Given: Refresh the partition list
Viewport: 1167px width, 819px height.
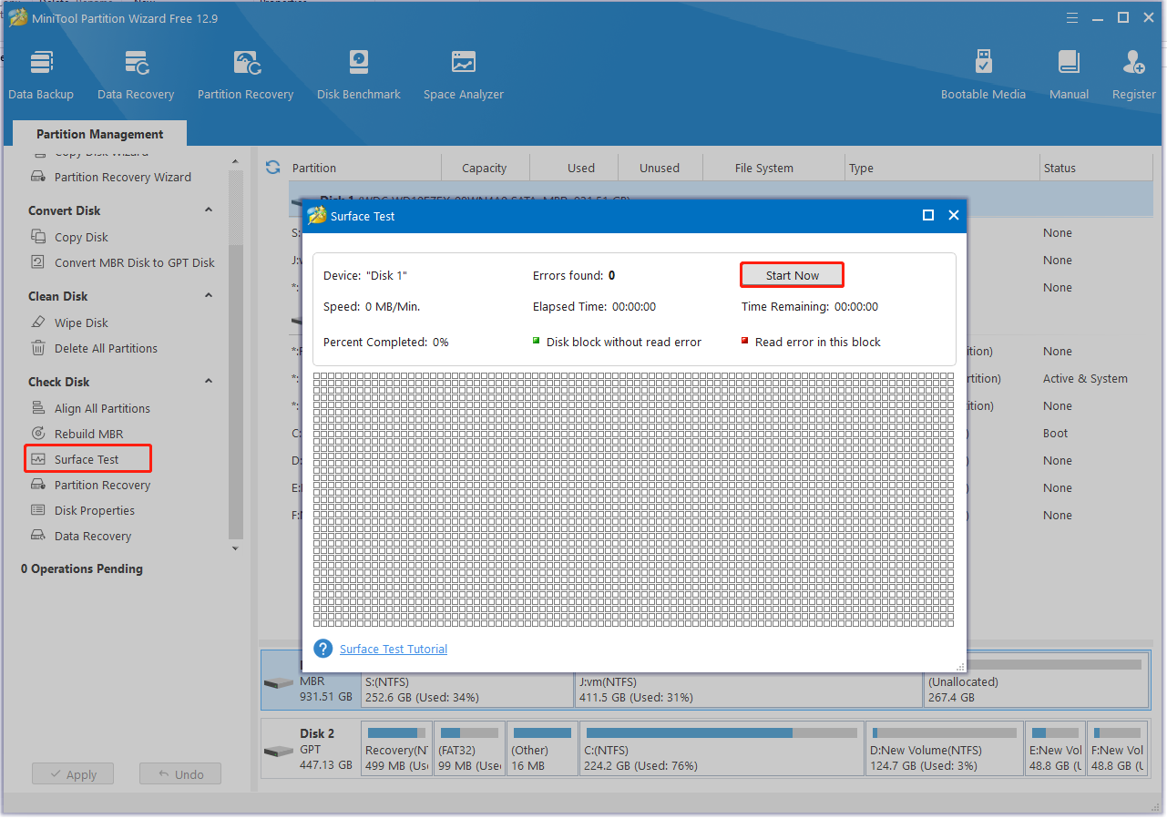Looking at the screenshot, I should point(272,168).
